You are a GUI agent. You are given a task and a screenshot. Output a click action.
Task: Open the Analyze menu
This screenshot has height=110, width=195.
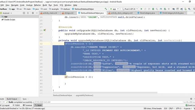29,5
